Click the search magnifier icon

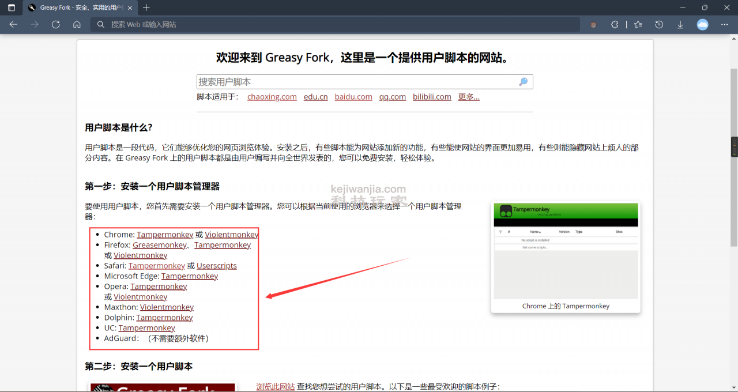[x=524, y=82]
